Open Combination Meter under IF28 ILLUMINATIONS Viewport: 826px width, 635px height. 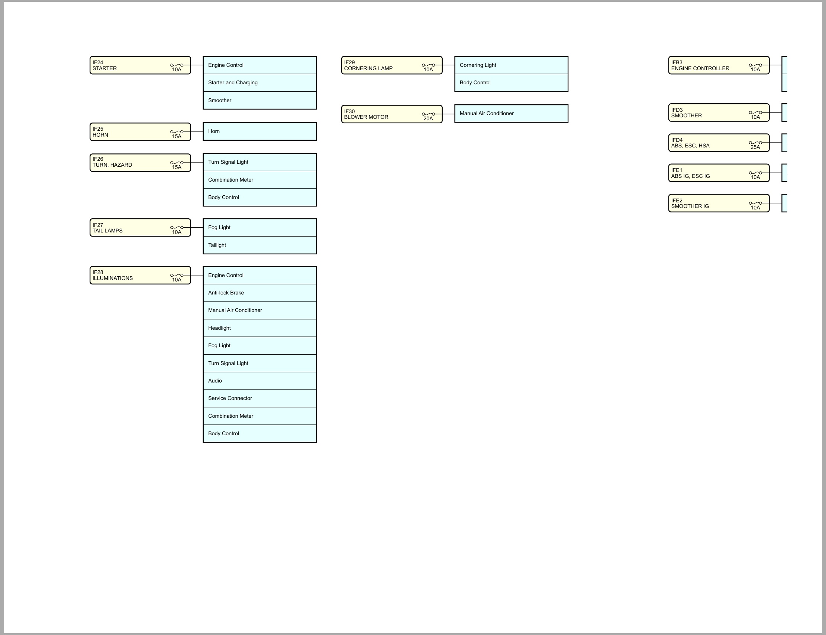[x=260, y=416]
